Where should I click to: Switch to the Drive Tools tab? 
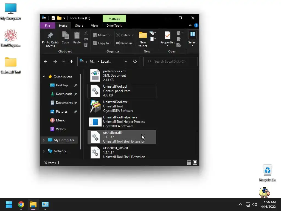coord(114,26)
